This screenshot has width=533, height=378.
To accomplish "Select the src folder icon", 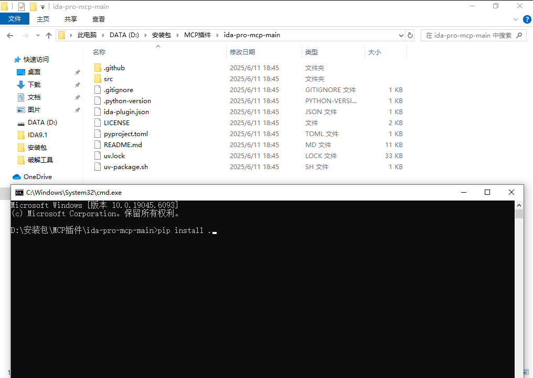I will point(98,79).
